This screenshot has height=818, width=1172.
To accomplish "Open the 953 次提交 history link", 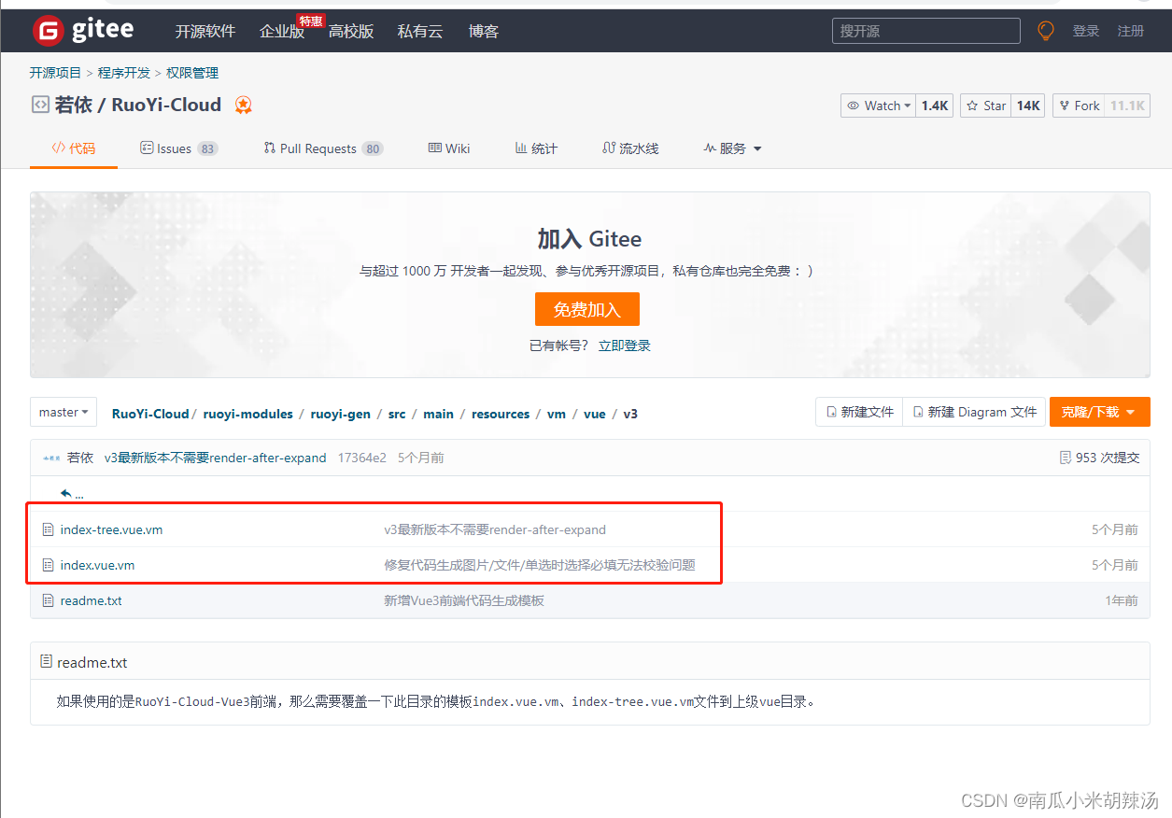I will tap(1099, 458).
